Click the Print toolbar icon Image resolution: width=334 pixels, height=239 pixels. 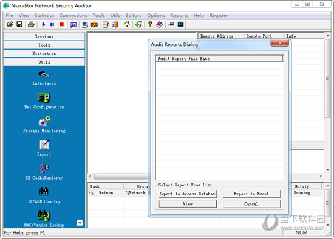coord(31,25)
